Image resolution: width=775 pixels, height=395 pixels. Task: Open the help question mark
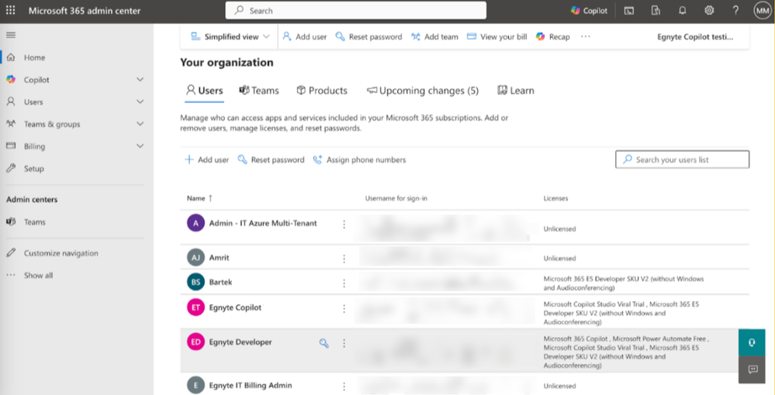pyautogui.click(x=736, y=10)
